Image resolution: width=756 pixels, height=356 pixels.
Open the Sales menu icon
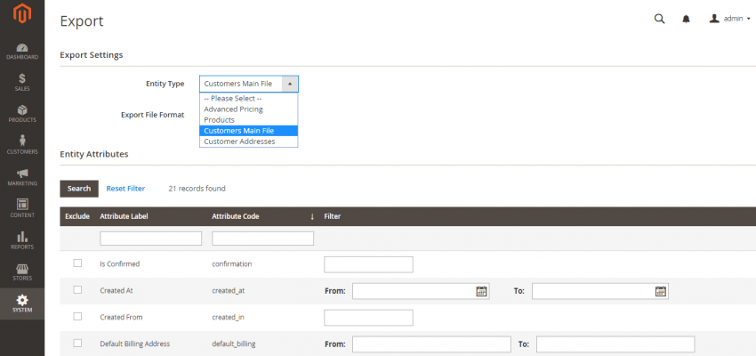[22, 78]
